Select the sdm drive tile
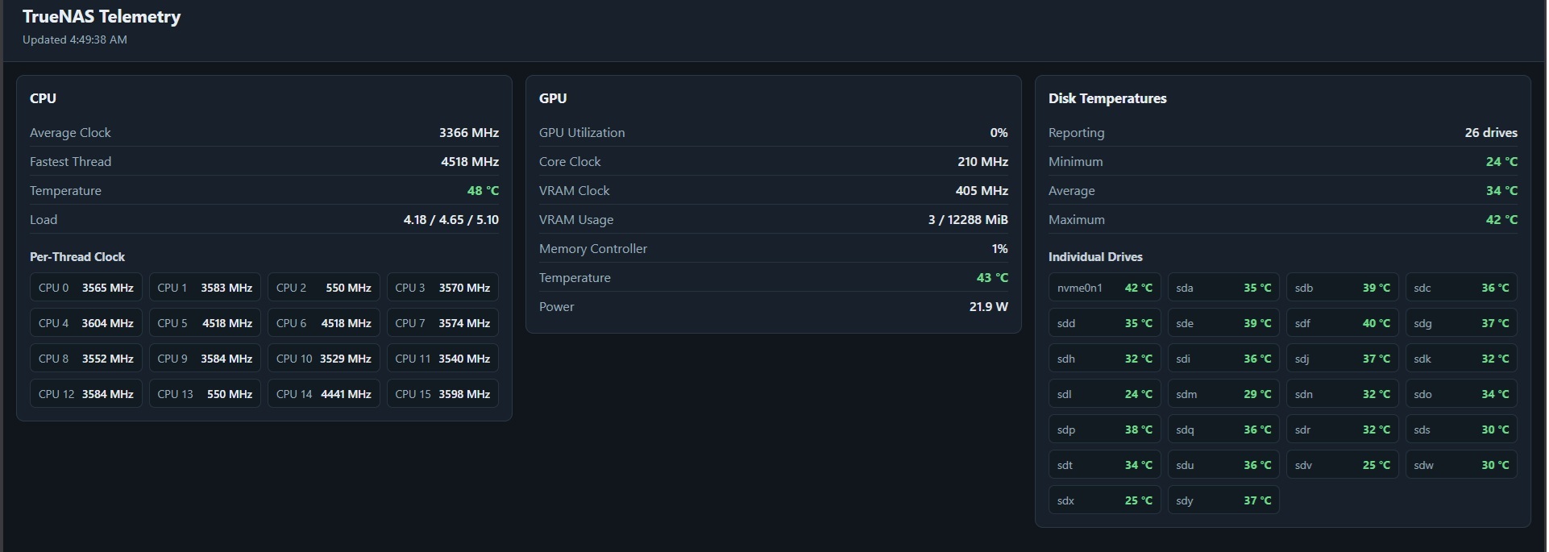The height and width of the screenshot is (552, 1549). coord(1223,394)
